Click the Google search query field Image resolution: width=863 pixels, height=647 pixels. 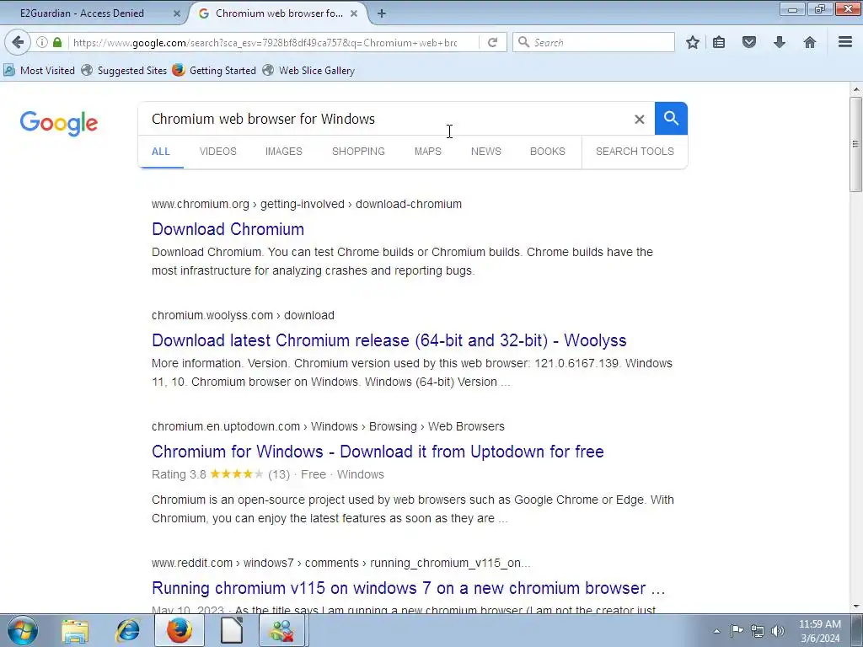click(x=385, y=119)
